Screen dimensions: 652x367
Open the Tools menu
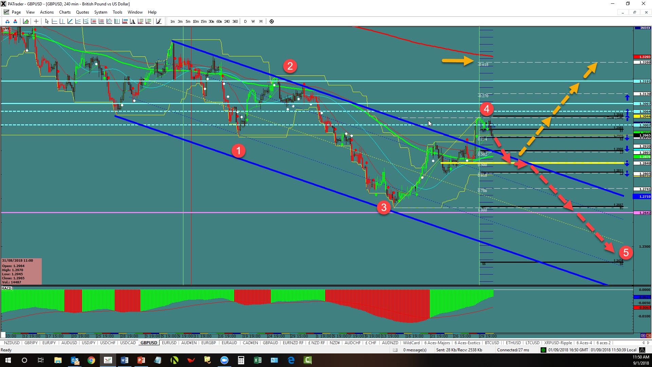click(x=117, y=12)
